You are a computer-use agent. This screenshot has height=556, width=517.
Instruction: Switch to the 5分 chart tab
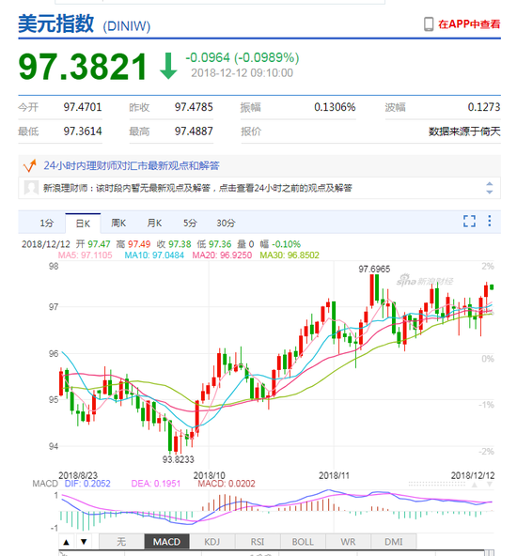point(190,223)
